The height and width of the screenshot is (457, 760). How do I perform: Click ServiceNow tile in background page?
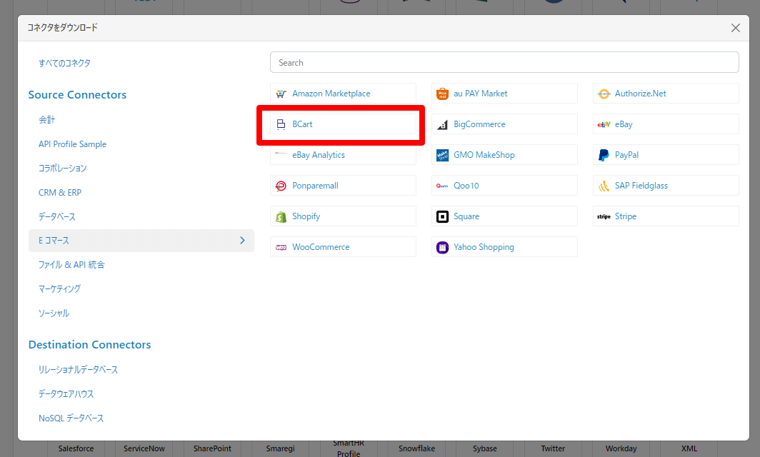(144, 448)
